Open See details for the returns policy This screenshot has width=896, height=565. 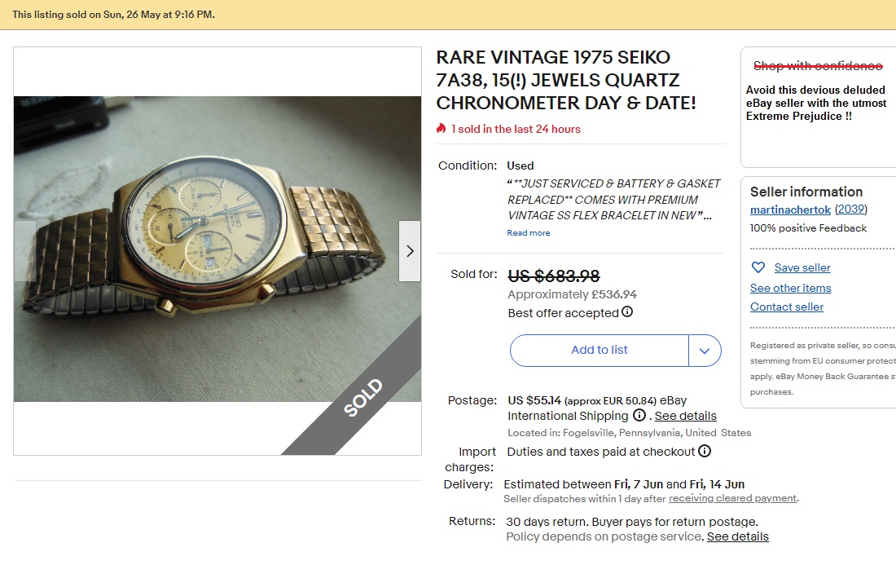click(x=737, y=536)
